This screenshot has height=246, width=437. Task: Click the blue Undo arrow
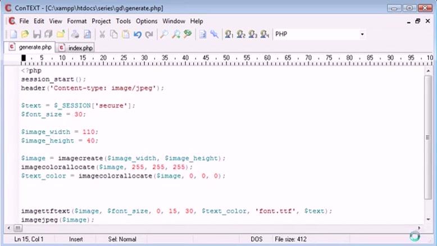pyautogui.click(x=138, y=34)
